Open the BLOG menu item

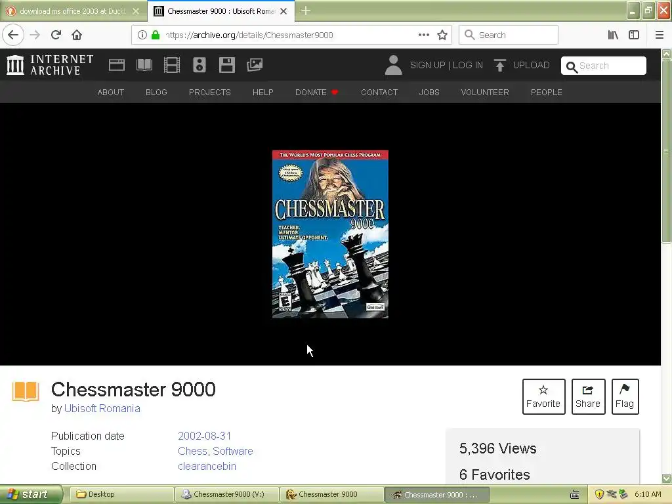pos(156,92)
